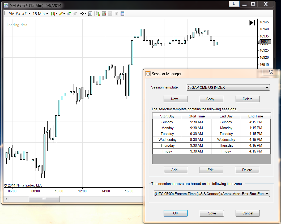The height and width of the screenshot is (224, 281).
Task: Click the skip-to-latest bar arrow on chart
Action: tap(252, 23)
